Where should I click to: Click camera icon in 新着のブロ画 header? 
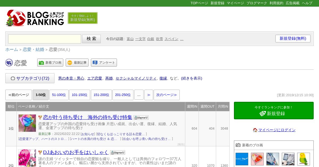[x=238, y=145]
